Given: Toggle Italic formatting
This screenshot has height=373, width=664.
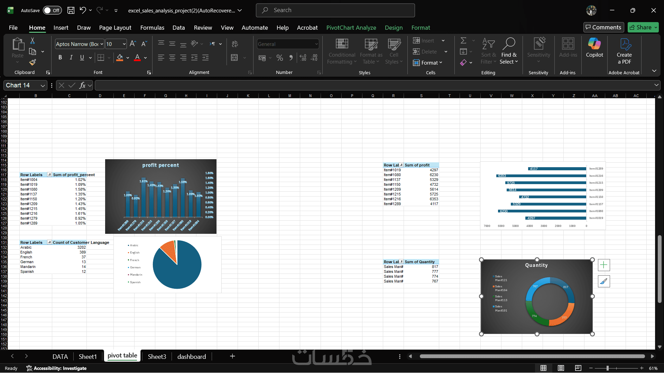Looking at the screenshot, I should (71, 58).
